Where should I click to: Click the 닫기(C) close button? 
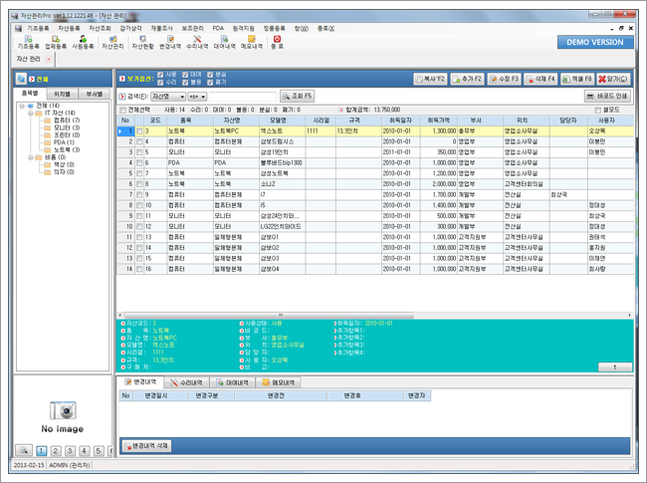coord(613,79)
